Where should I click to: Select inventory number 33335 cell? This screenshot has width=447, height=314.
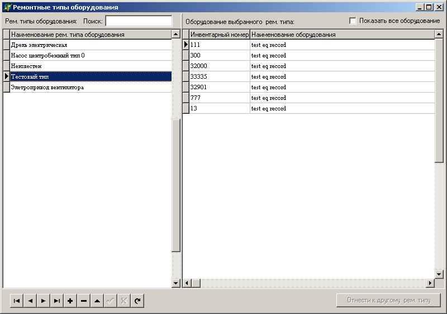pyautogui.click(x=220, y=76)
